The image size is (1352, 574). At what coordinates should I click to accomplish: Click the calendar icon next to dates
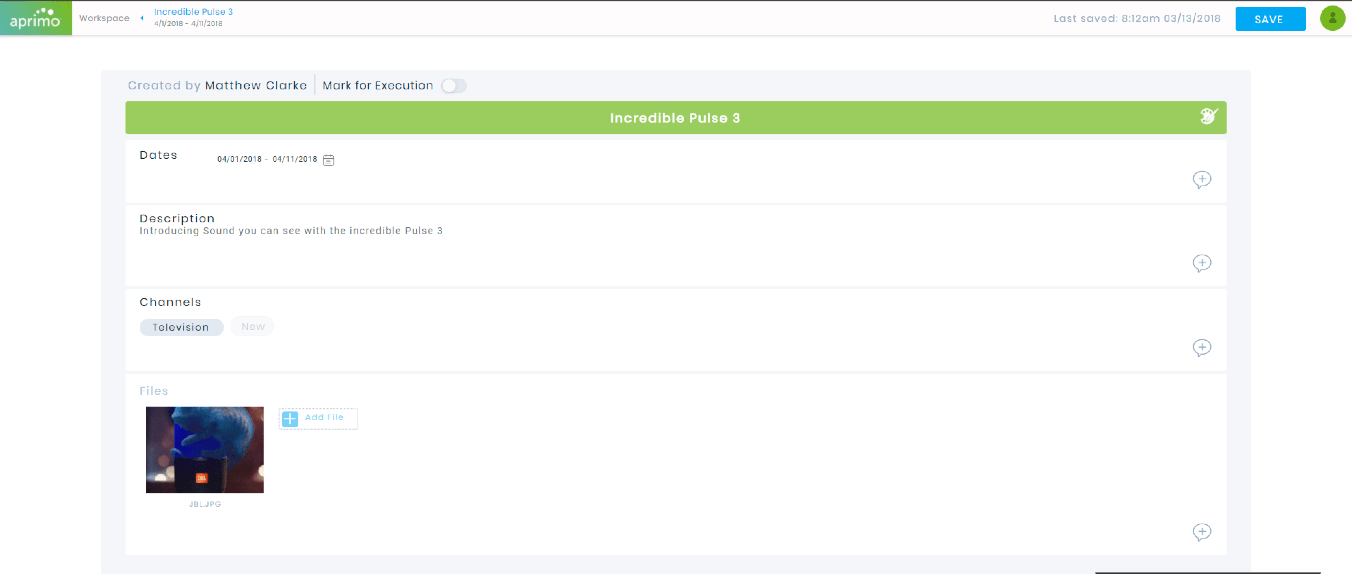pos(328,159)
